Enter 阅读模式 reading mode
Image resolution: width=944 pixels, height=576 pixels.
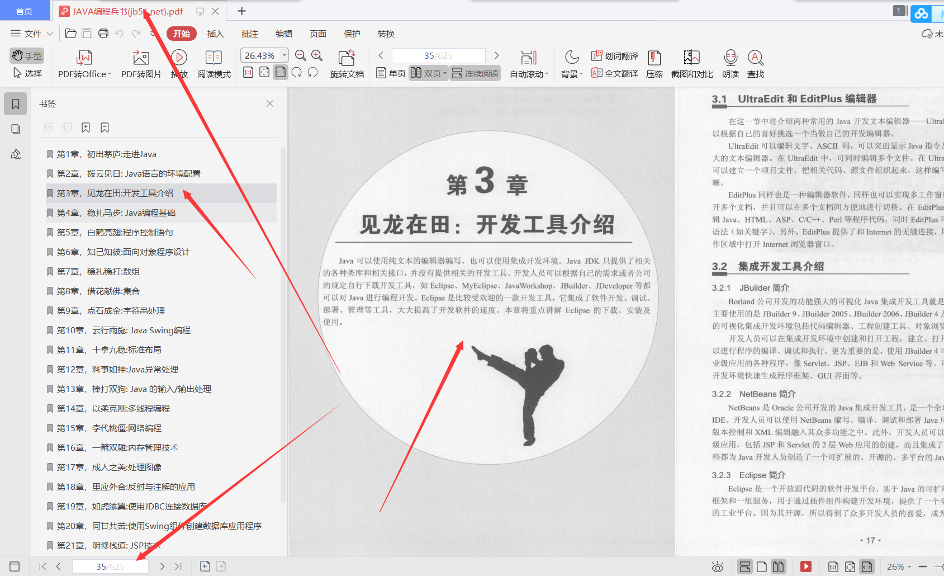pyautogui.click(x=214, y=64)
